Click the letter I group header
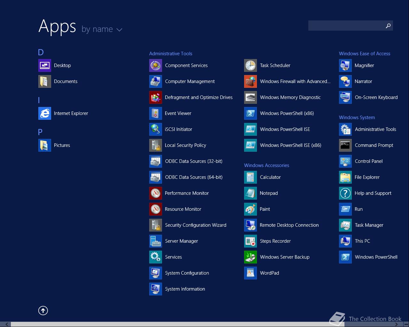This screenshot has height=327, width=409. click(39, 100)
